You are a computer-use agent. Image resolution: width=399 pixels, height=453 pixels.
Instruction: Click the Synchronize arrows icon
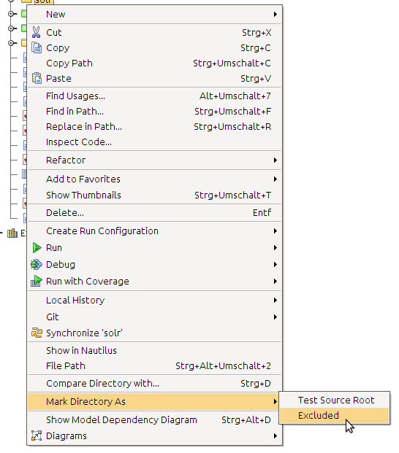tap(37, 333)
